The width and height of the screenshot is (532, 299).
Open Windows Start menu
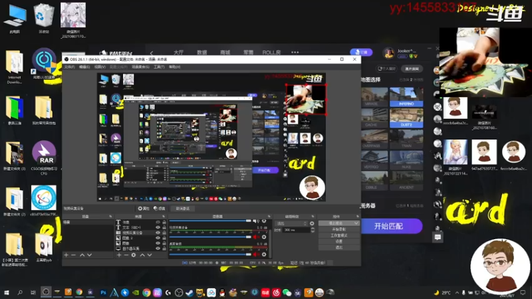pyautogui.click(x=6, y=292)
